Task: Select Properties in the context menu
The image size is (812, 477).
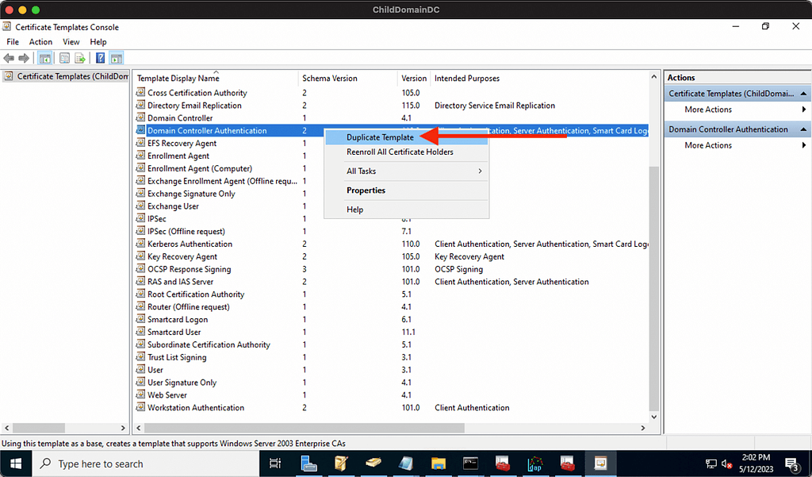Action: click(x=366, y=190)
